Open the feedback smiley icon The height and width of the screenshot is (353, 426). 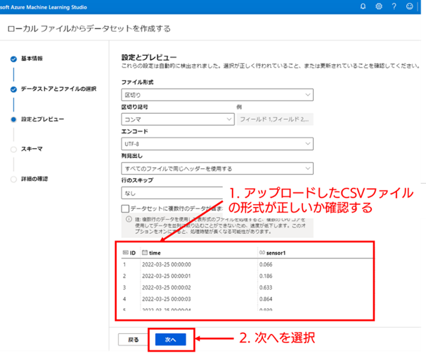click(x=409, y=6)
